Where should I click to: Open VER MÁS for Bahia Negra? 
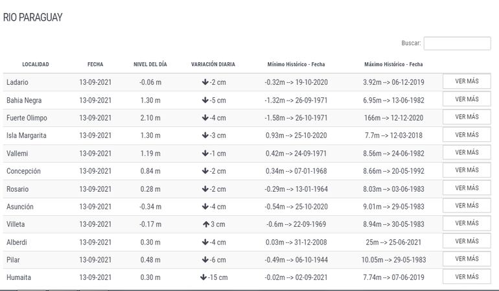click(467, 100)
